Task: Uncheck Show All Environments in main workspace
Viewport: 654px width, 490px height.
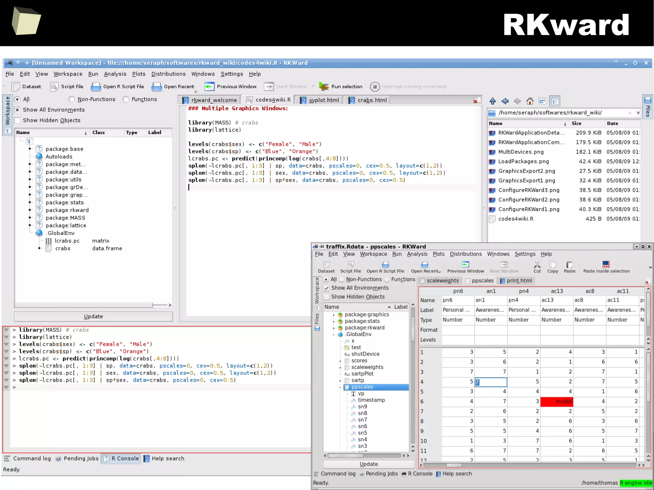Action: click(18, 110)
